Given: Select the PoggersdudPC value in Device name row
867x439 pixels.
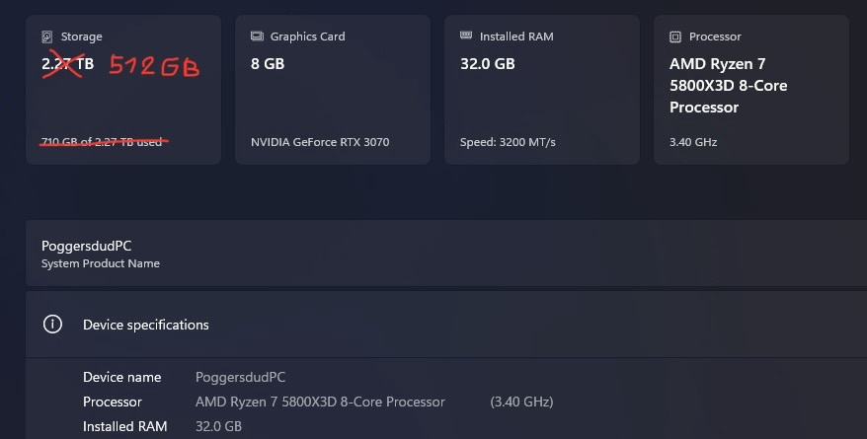Looking at the screenshot, I should [x=240, y=377].
